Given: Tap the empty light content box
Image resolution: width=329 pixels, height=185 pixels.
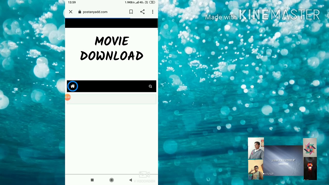Looking at the screenshot, I should coord(112,99).
